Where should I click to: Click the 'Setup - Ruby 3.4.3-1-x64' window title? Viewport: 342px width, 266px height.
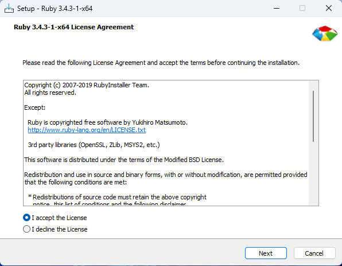tap(55, 9)
